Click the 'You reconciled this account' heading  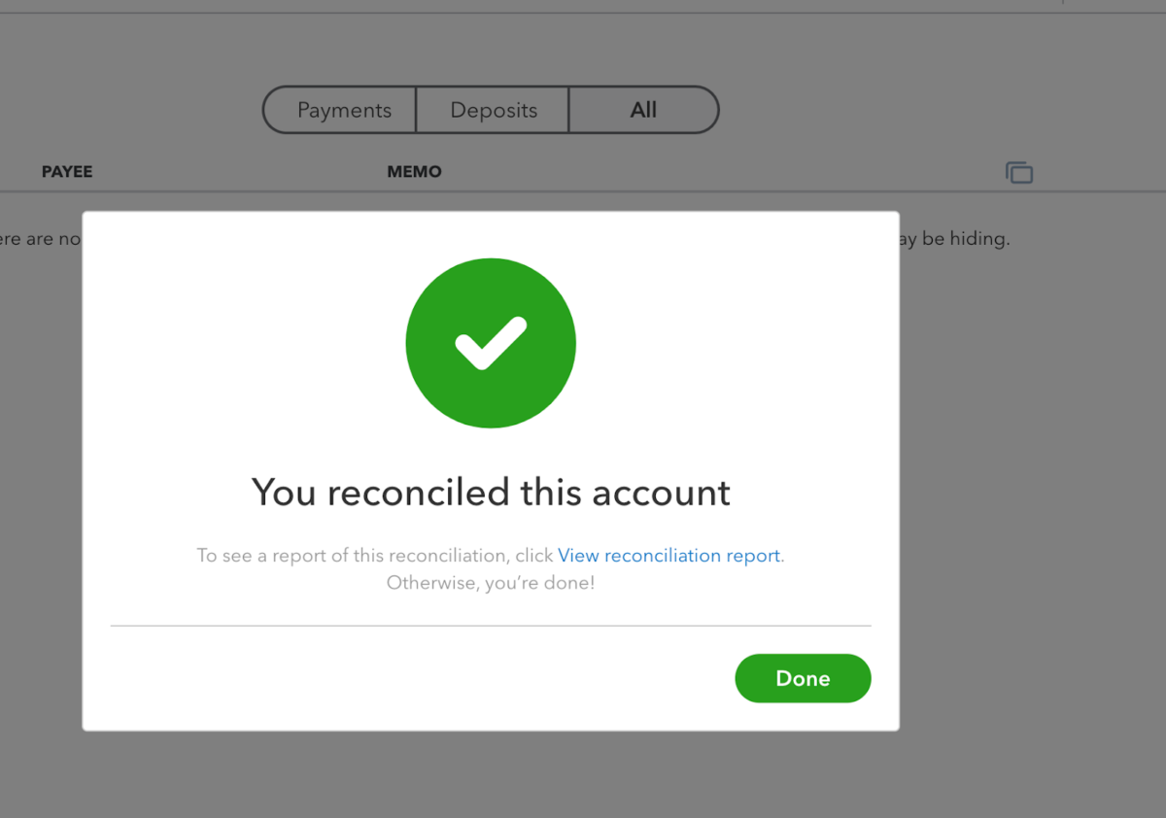pos(491,493)
